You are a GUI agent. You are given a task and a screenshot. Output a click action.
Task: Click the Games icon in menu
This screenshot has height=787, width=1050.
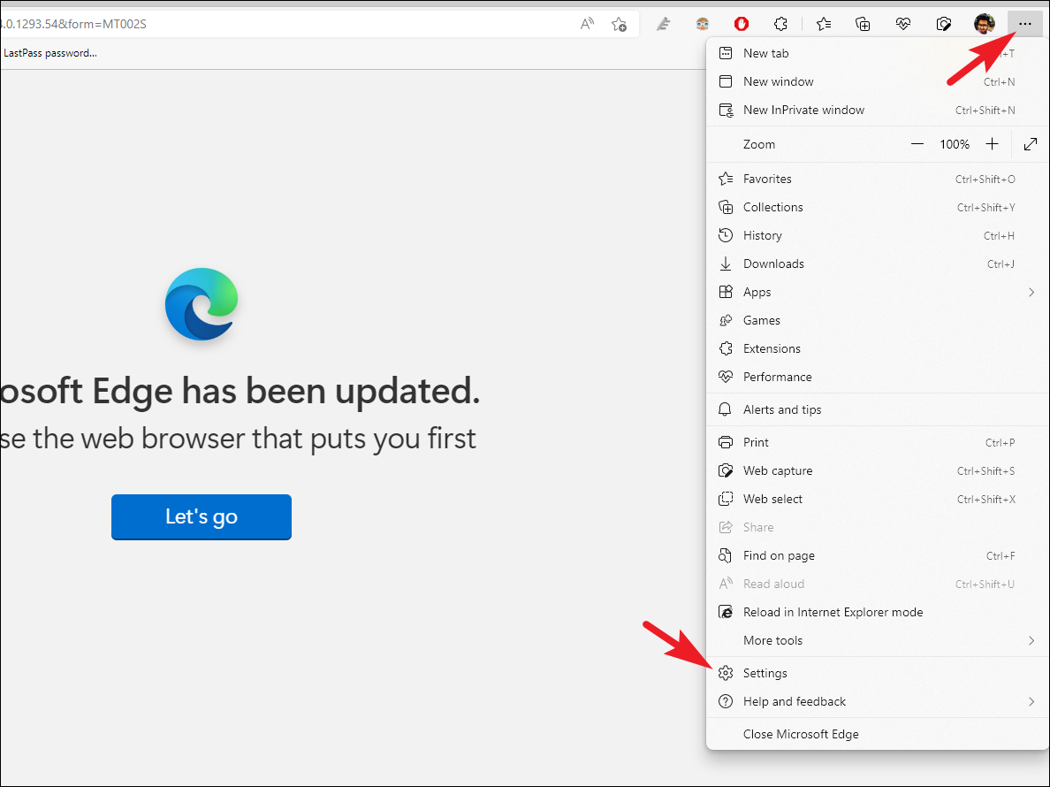tap(726, 320)
